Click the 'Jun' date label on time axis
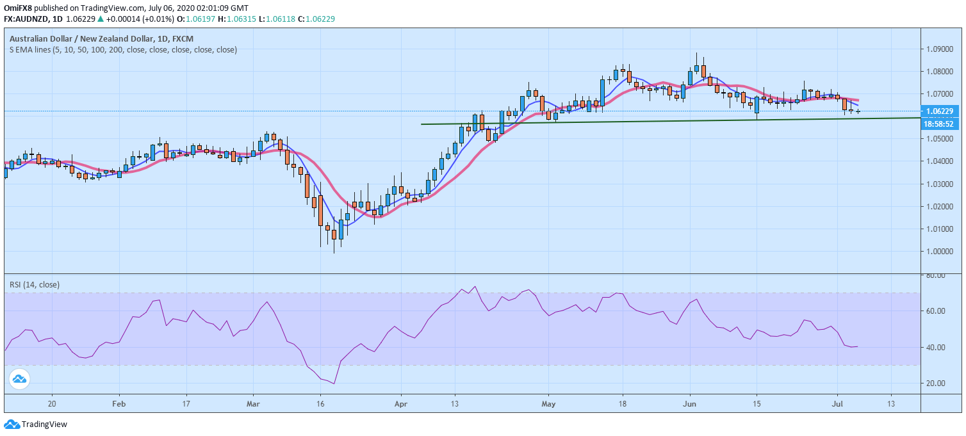966x436 pixels. [689, 404]
